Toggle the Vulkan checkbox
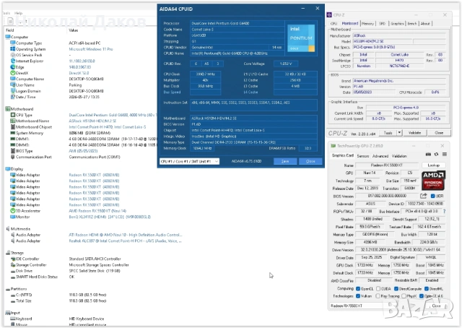Screen dimensions: 462x328 (x=358, y=295)
